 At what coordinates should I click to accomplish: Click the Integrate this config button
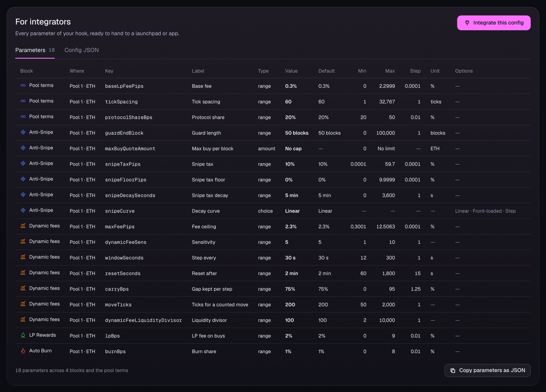click(493, 23)
